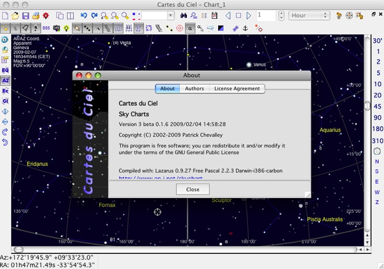Set field of view to 45 degrees
Image resolution: width=384 pixels, height=269 pixels.
pyautogui.click(x=377, y=106)
